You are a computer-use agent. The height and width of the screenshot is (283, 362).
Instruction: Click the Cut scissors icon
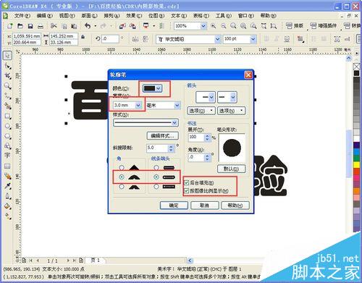[x=54, y=25]
